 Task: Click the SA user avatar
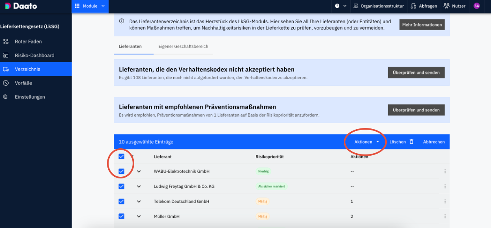coord(476,6)
